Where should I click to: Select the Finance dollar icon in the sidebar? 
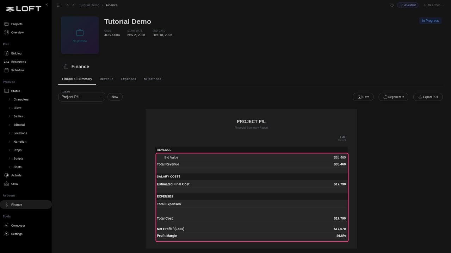[x=7, y=205]
